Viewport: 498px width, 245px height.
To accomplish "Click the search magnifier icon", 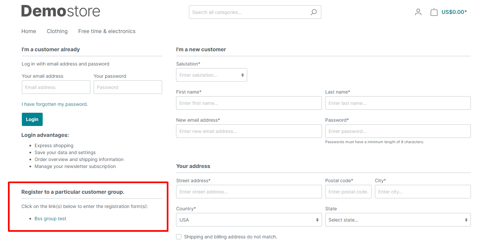I will 313,12.
